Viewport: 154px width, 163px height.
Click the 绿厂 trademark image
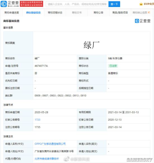pos(92,45)
